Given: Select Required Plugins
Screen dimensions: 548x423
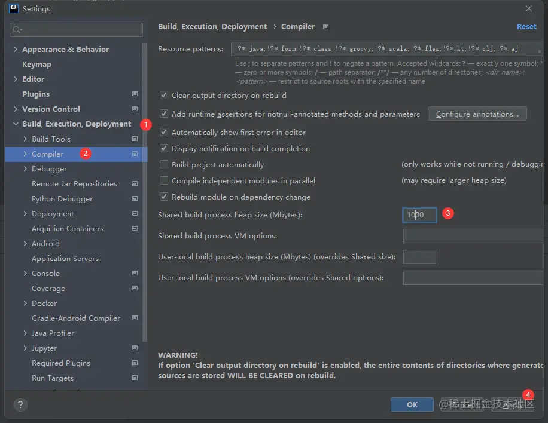Looking at the screenshot, I should coord(61,363).
